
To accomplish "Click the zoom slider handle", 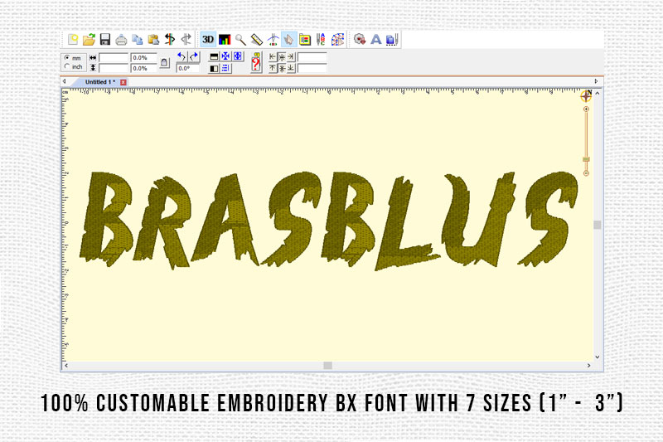I will point(586,159).
